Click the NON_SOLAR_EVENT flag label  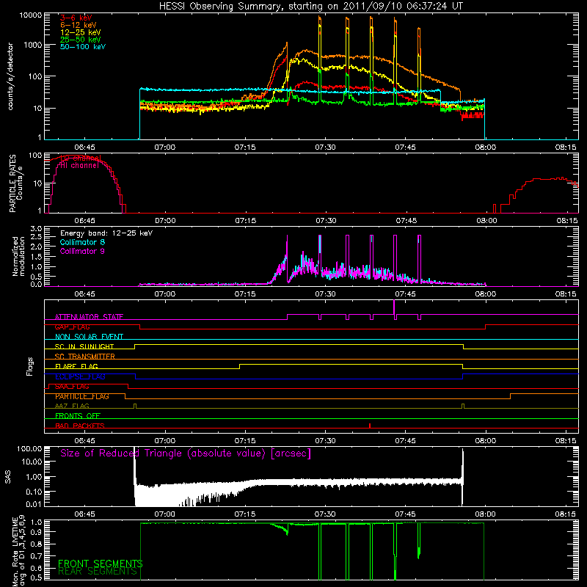click(89, 337)
